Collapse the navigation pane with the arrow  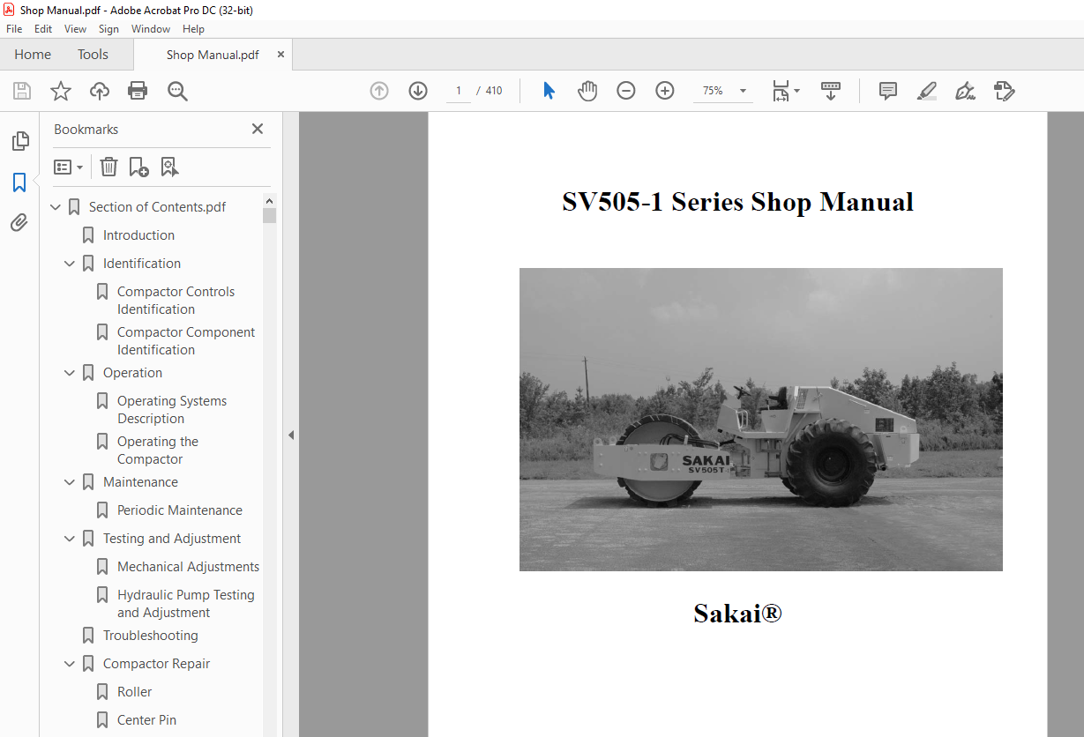coord(291,435)
